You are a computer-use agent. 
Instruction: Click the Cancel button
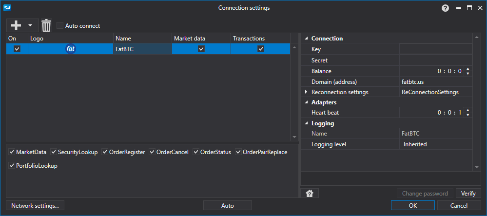pyautogui.click(x=459, y=205)
